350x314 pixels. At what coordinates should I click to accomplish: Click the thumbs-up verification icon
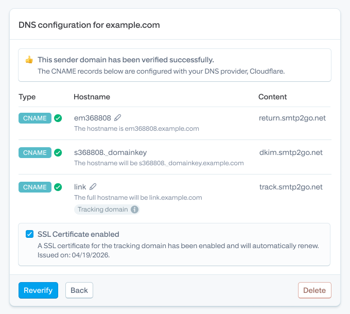point(29,60)
